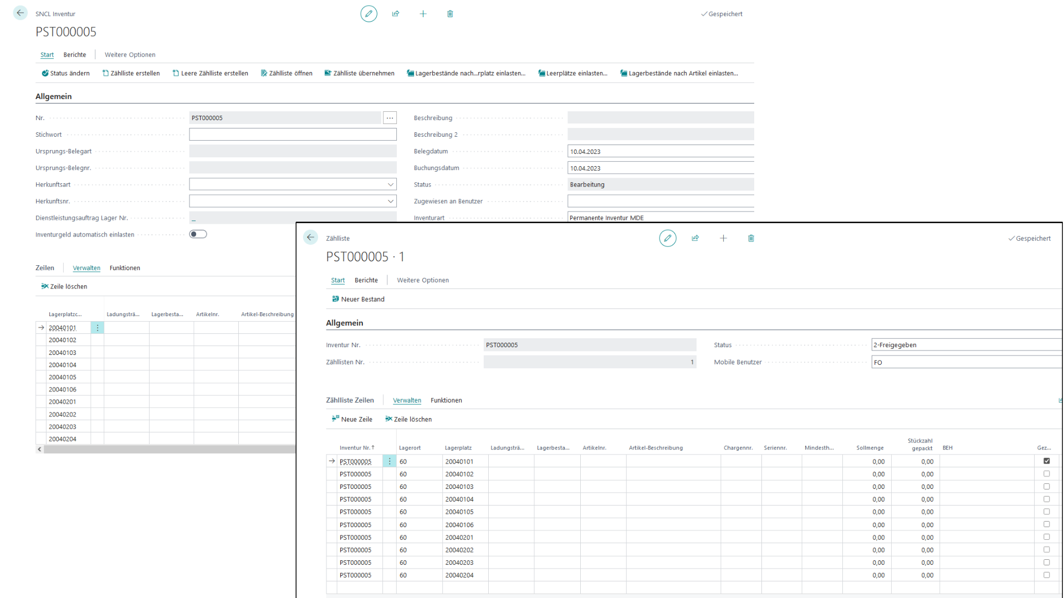Screen dimensions: 1064x598
Task: Check Gezählt checkbox for Lagerplatz 20040204
Action: click(x=1046, y=575)
